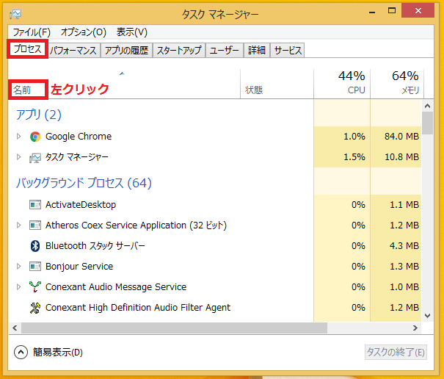Switch to the サービス tab
The image size is (444, 379).
pos(288,51)
